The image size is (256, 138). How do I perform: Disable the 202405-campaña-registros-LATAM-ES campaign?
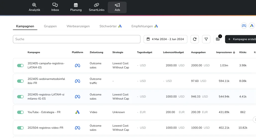tap(20, 65)
